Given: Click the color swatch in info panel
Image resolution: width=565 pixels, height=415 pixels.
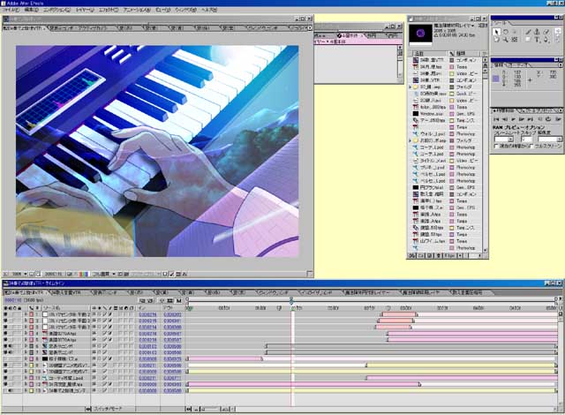Looking at the screenshot, I should pyautogui.click(x=496, y=79).
